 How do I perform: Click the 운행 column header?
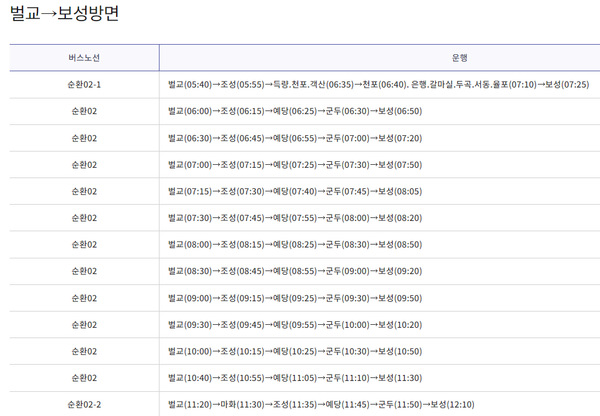coord(459,58)
